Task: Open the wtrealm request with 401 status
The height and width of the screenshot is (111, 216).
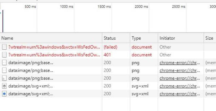Action: pos(54,55)
